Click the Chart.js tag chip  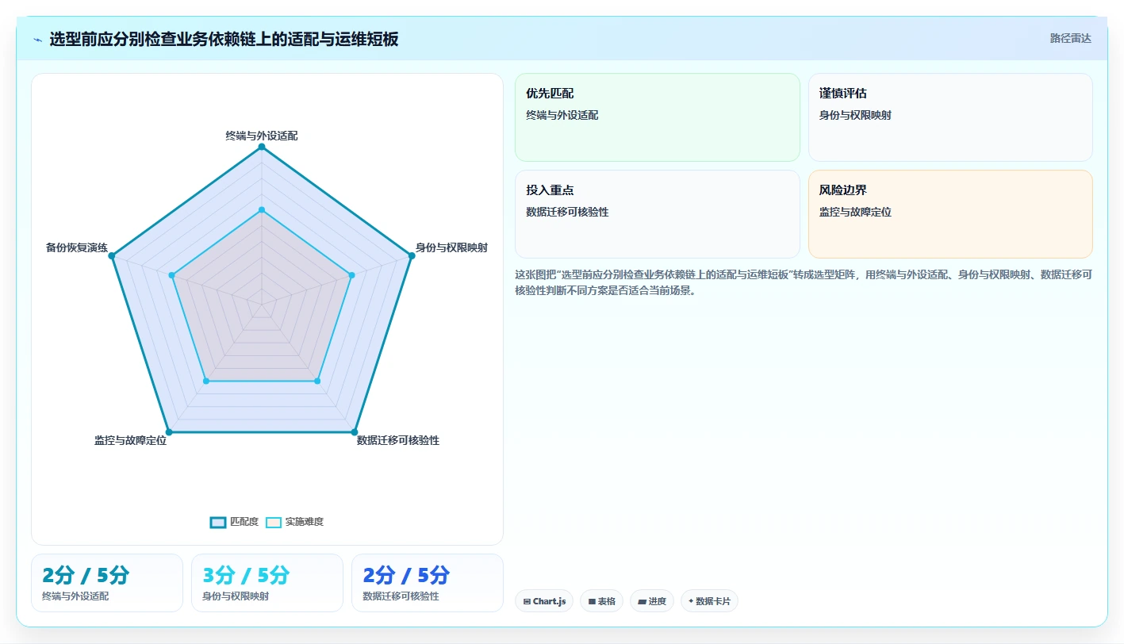coord(544,601)
